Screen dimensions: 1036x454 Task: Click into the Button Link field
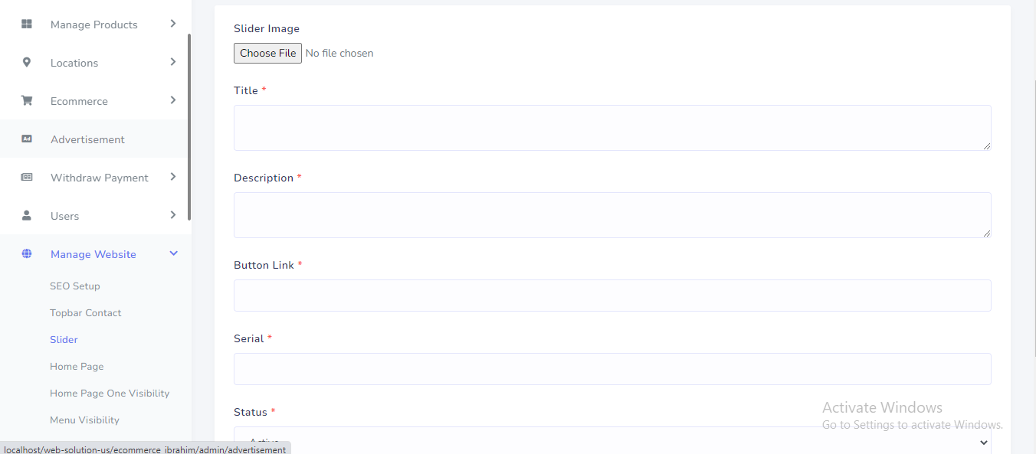tap(611, 296)
